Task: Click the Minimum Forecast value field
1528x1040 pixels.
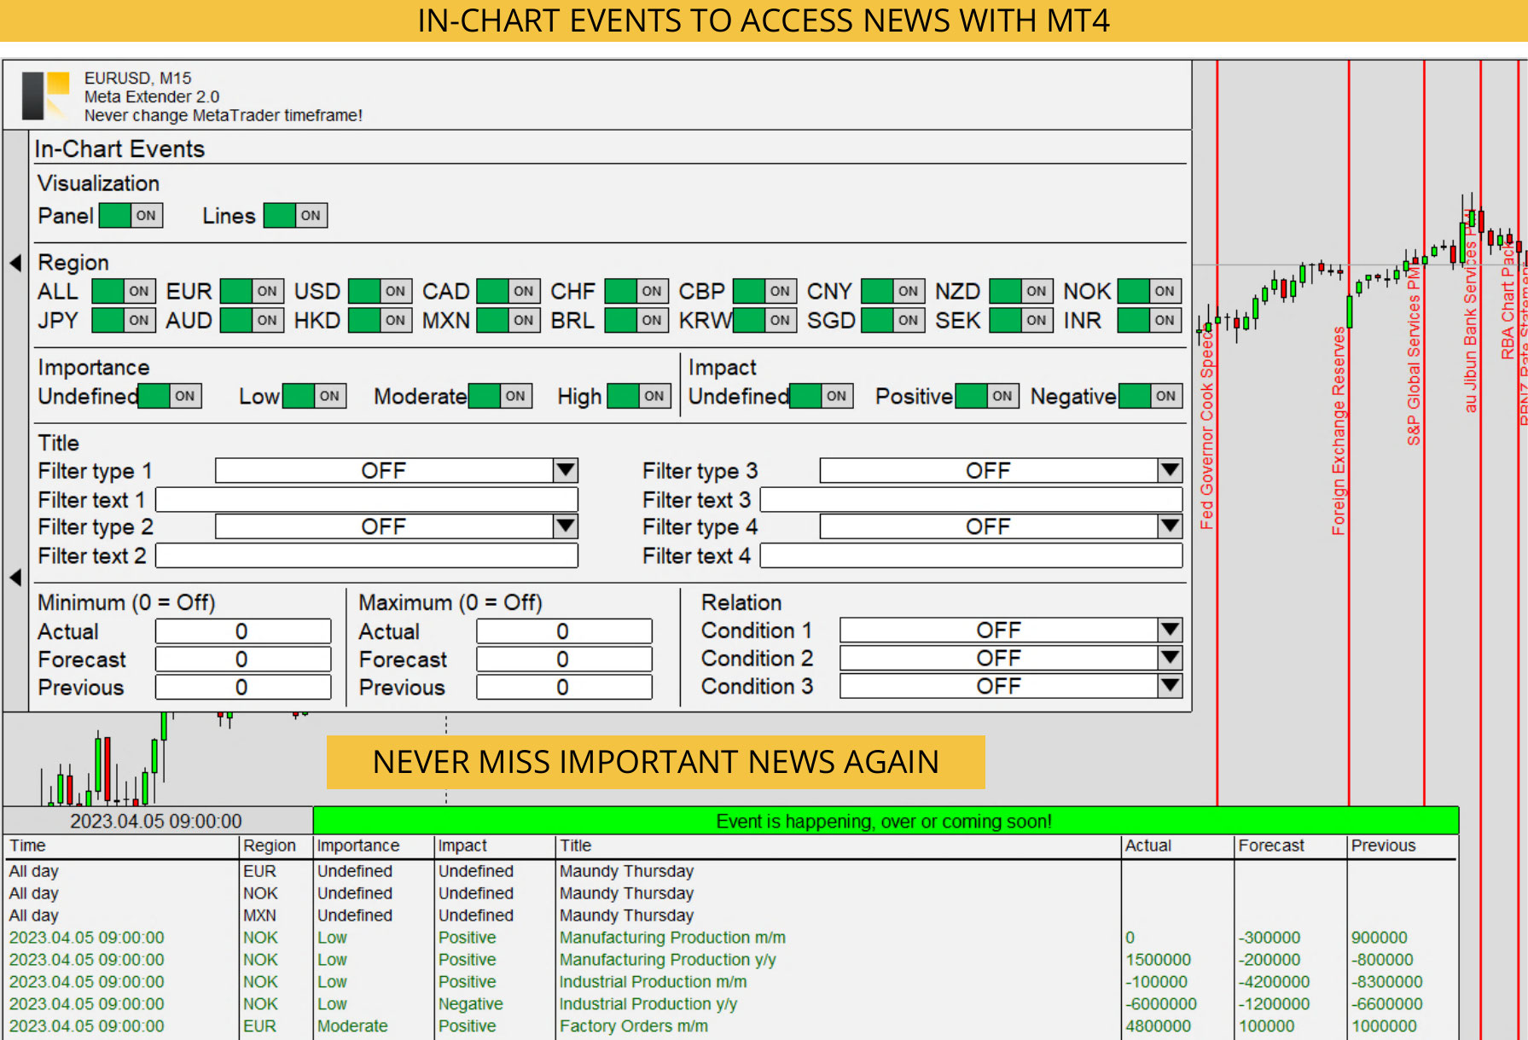Action: pos(243,659)
